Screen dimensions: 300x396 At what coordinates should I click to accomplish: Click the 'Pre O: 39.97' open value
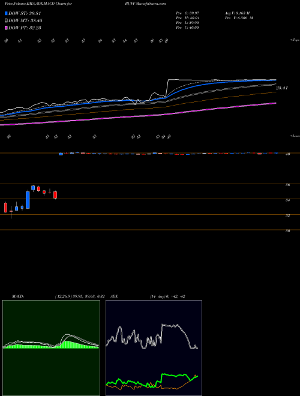(188, 13)
